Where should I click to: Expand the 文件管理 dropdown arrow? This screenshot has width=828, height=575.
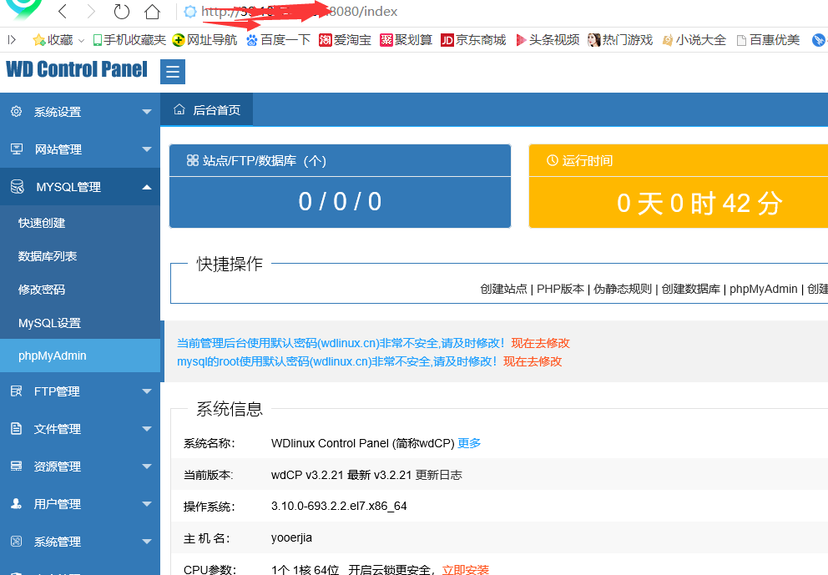click(x=147, y=429)
